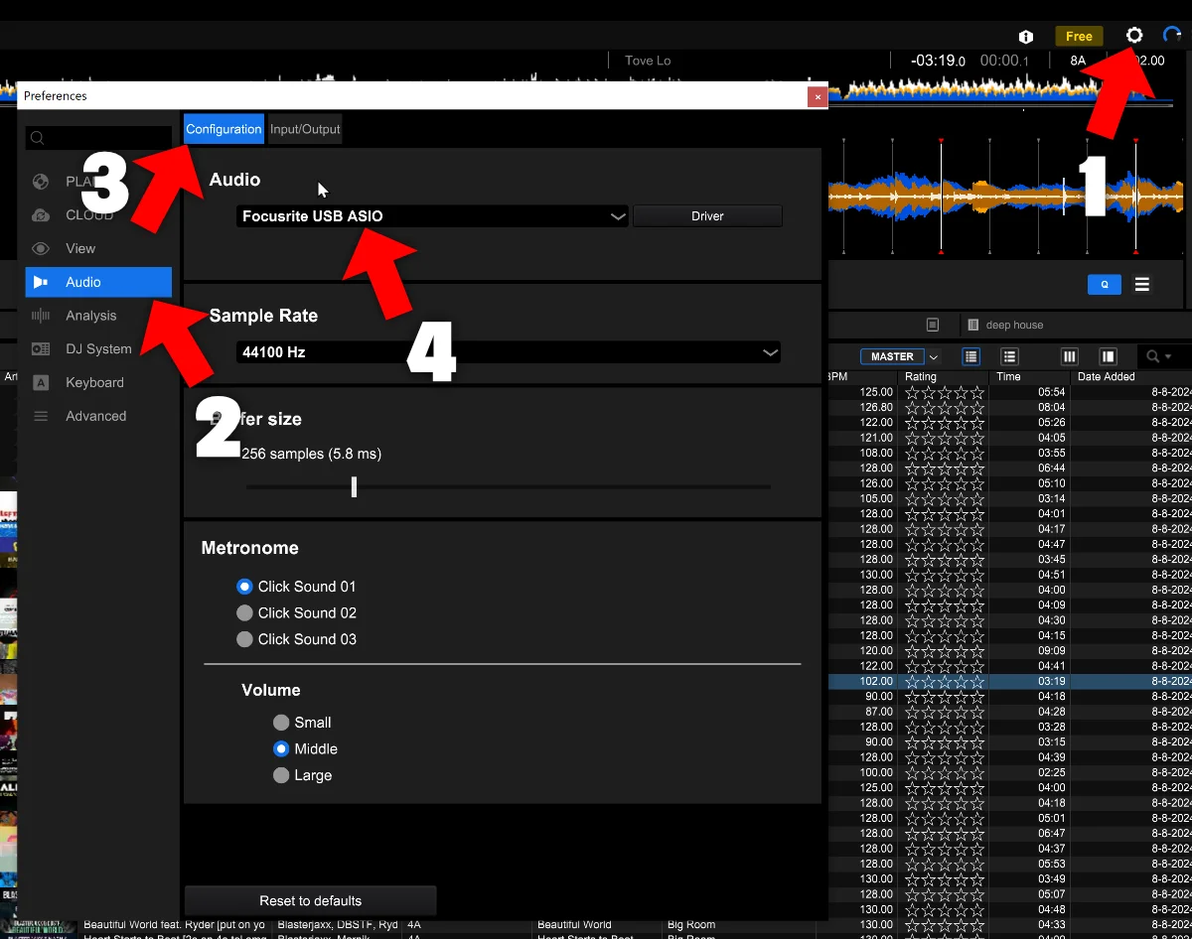Expand the arrow next to MASTER
Screen dimensions: 1192x939
pyautogui.click(x=934, y=357)
